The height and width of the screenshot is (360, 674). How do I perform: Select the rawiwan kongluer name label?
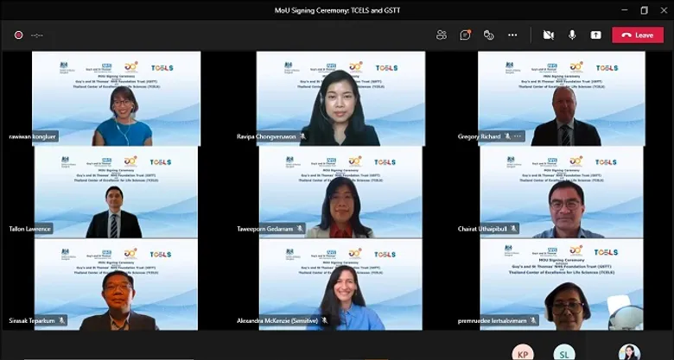coord(32,136)
